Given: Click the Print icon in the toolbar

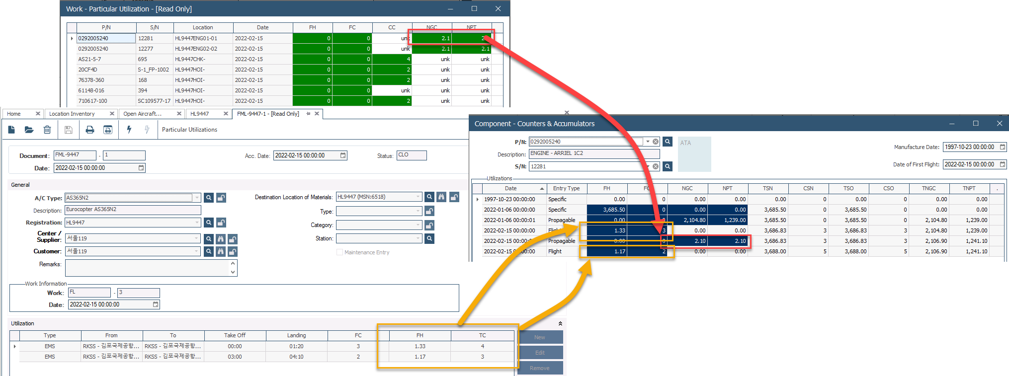Looking at the screenshot, I should (x=89, y=130).
